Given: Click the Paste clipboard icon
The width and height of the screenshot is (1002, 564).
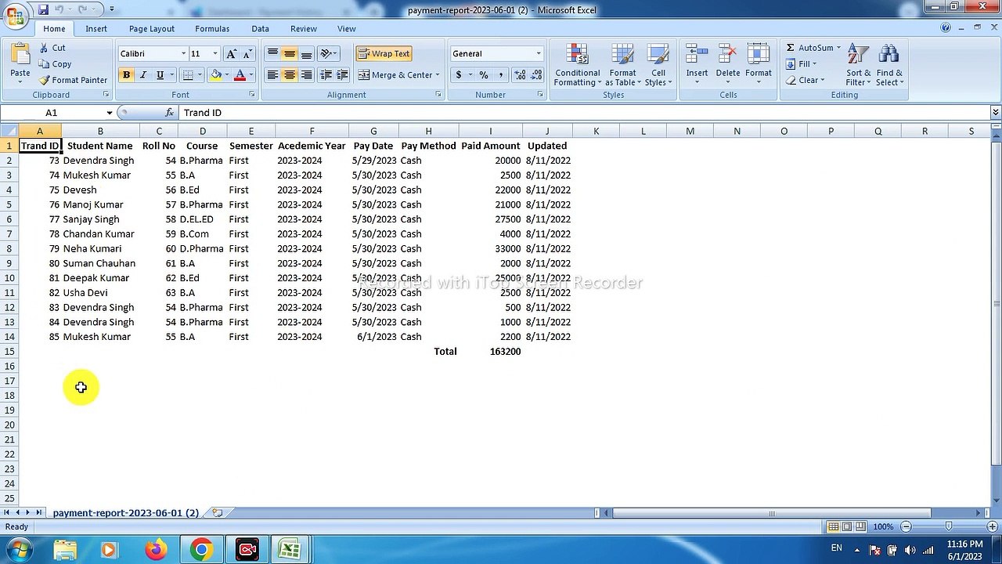Looking at the screenshot, I should tap(20, 54).
